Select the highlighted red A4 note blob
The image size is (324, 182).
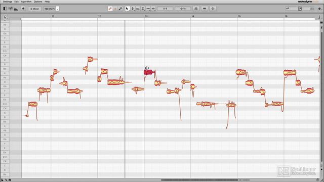(x=149, y=72)
